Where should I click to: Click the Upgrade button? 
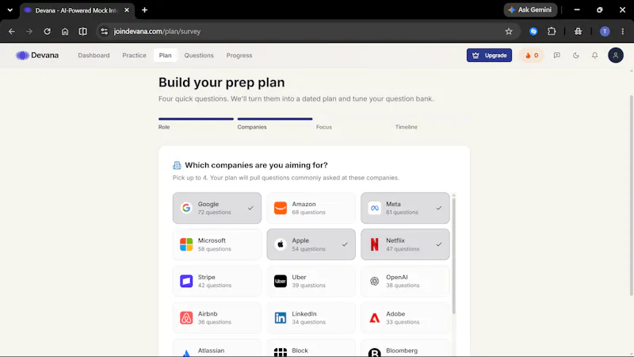coord(489,56)
